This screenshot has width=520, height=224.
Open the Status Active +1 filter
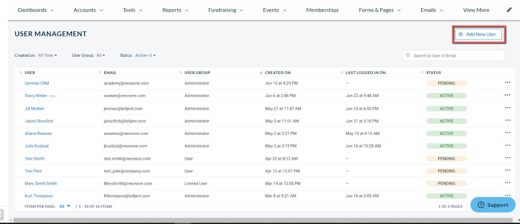point(146,55)
